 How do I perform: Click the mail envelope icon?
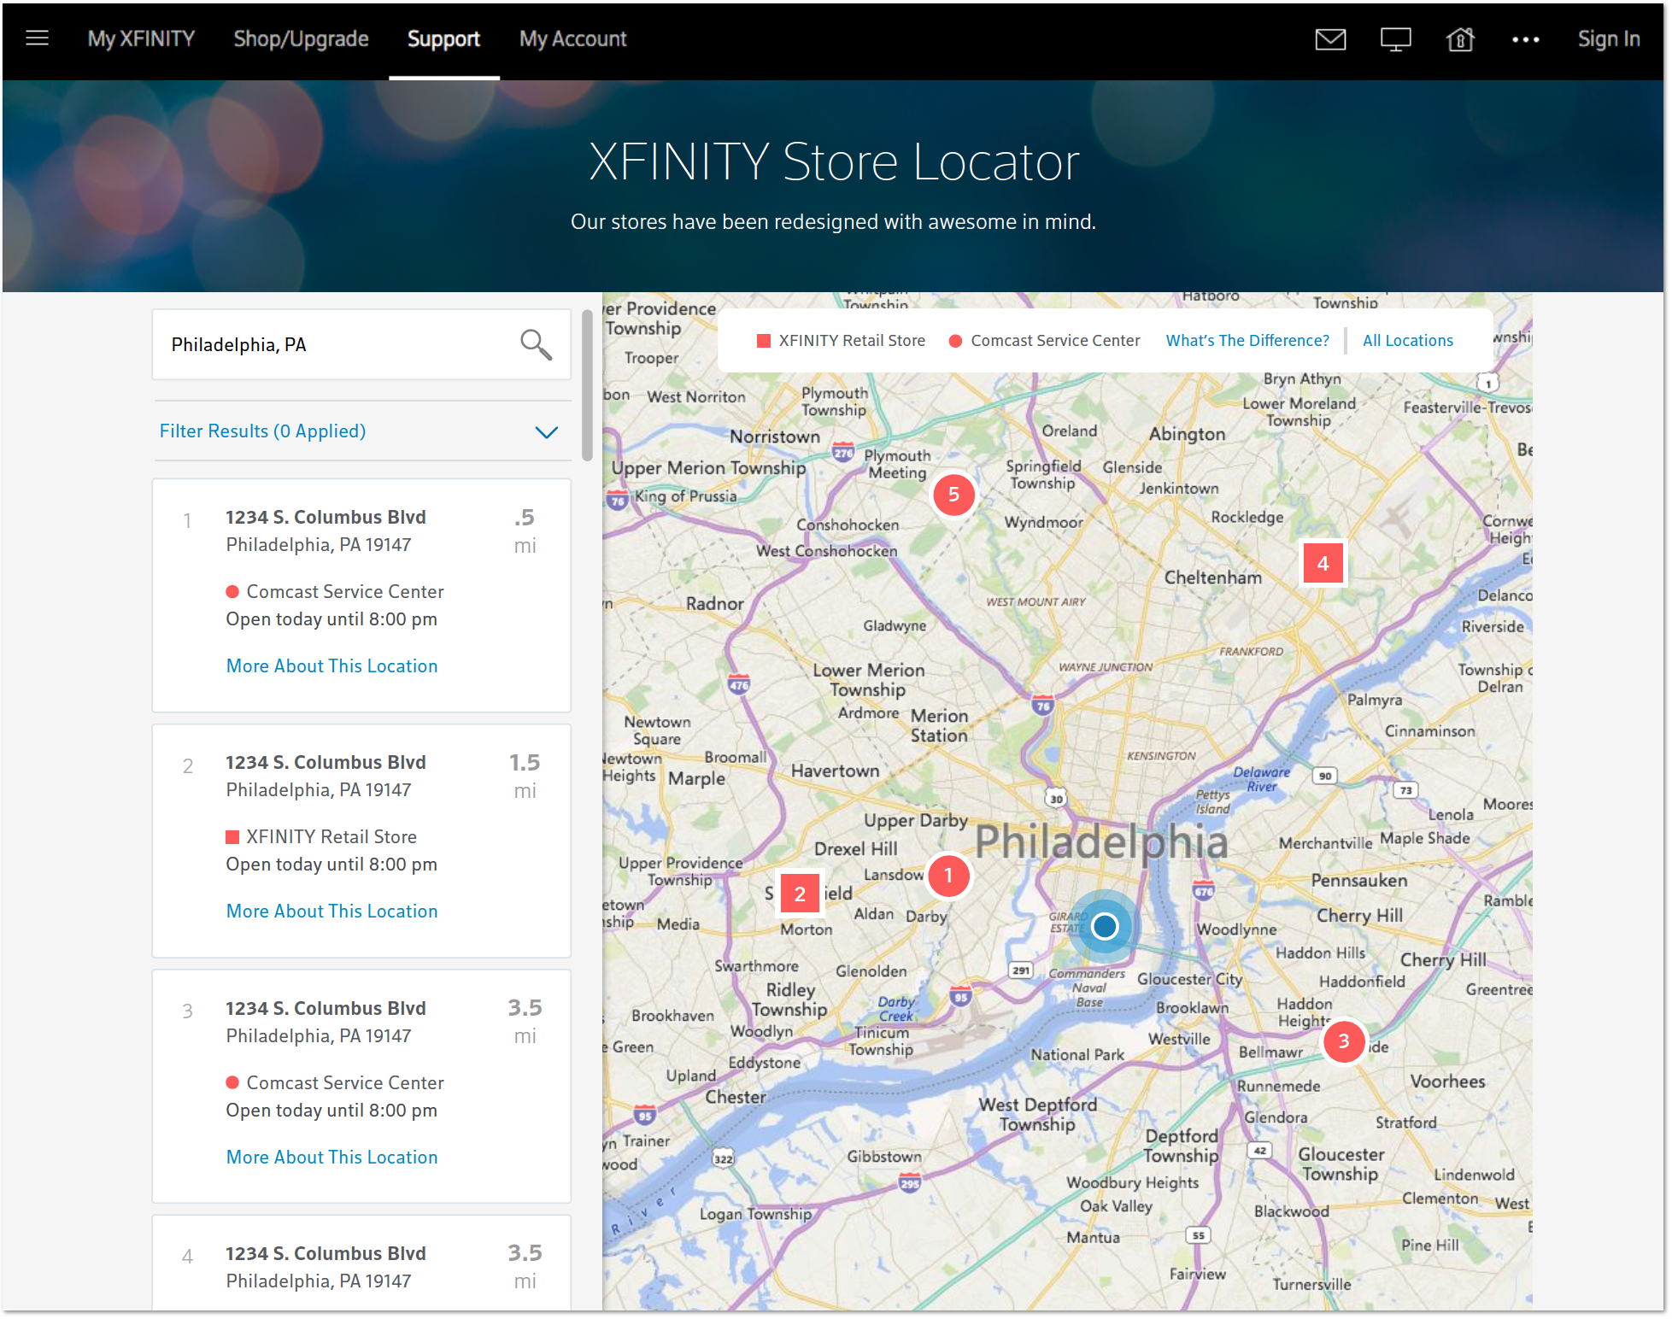1330,39
